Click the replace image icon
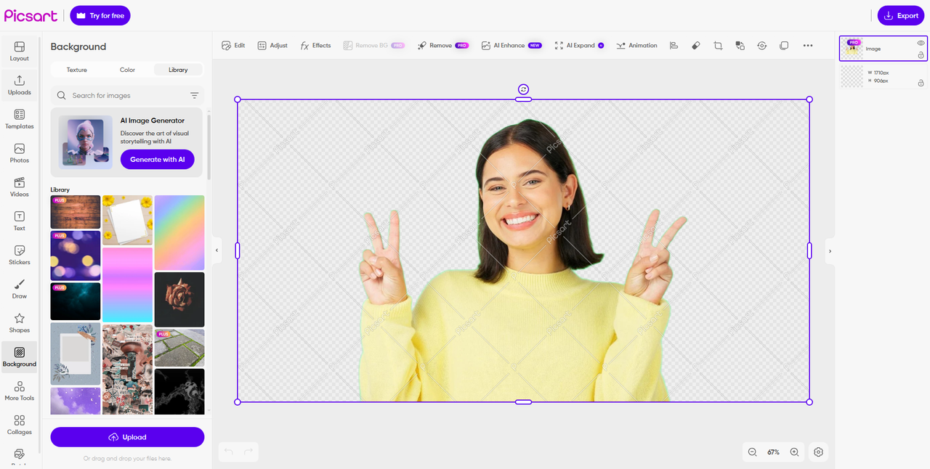 [x=740, y=45]
